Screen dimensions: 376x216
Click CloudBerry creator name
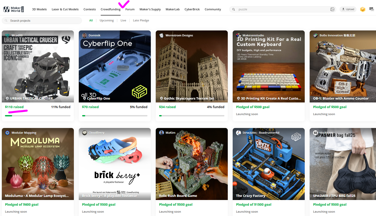pyautogui.click(x=96, y=133)
